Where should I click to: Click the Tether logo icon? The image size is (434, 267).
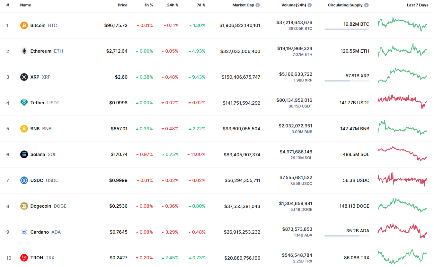coord(24,103)
